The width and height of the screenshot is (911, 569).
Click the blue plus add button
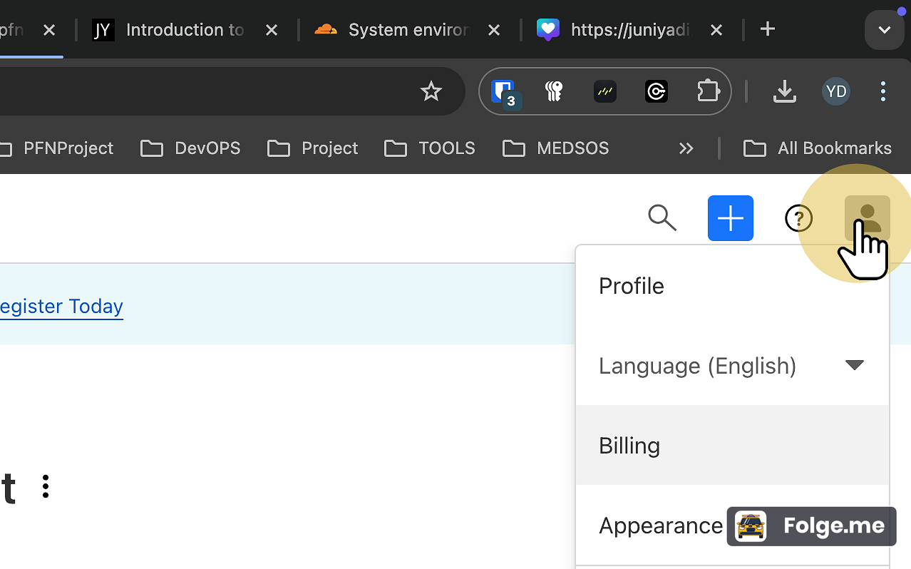(x=731, y=218)
